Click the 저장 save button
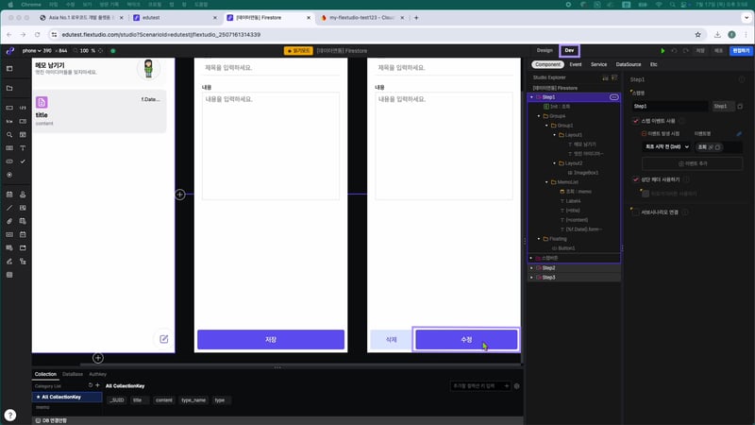 (271, 339)
